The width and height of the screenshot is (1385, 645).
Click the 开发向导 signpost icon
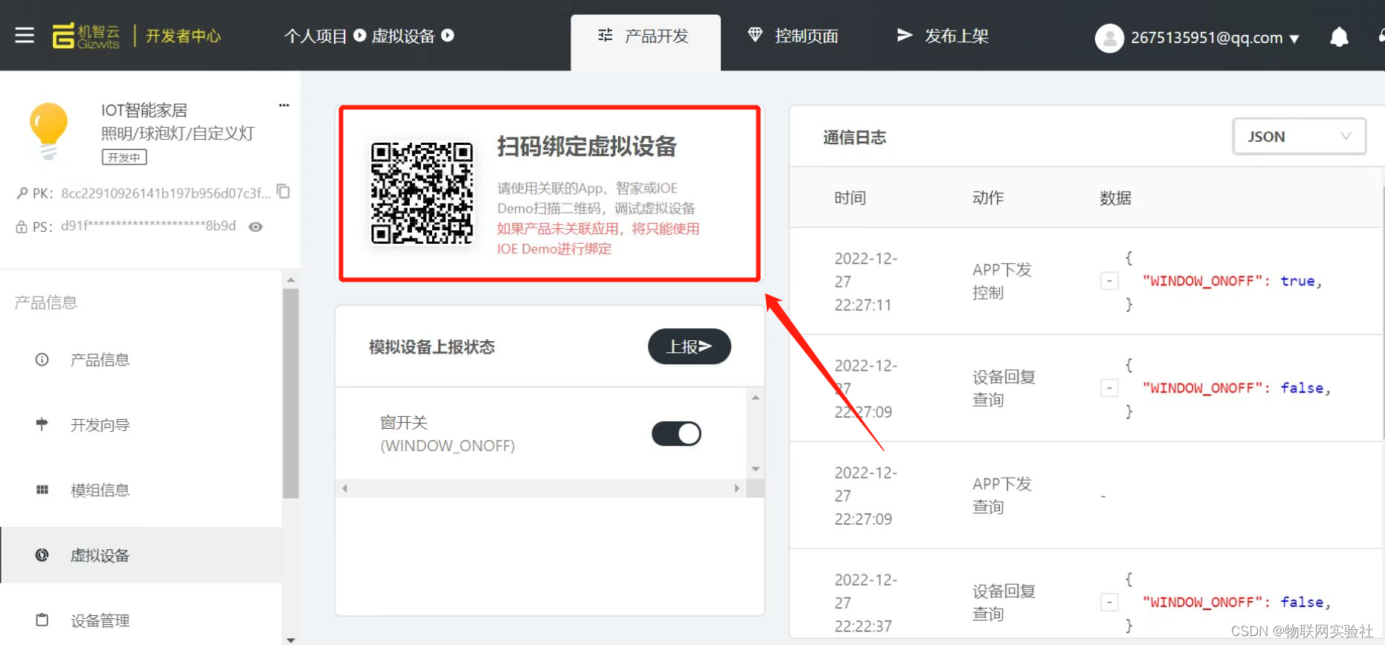[42, 424]
